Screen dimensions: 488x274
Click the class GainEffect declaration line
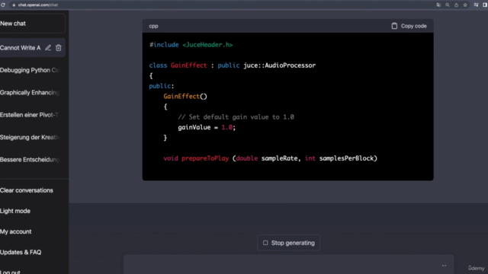[232, 65]
